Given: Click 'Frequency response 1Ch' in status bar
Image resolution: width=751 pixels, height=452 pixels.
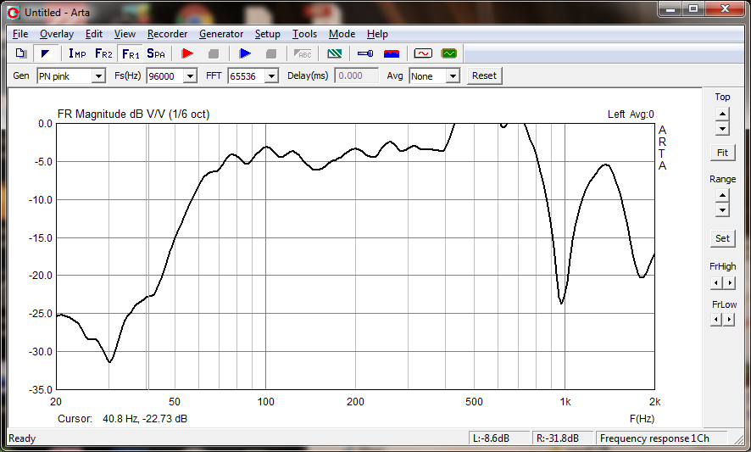Looking at the screenshot, I should tap(654, 438).
